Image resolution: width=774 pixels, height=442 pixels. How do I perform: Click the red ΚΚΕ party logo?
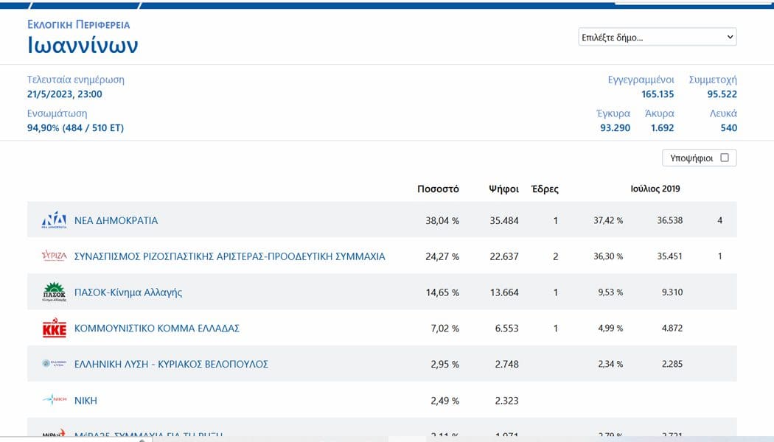[54, 328]
